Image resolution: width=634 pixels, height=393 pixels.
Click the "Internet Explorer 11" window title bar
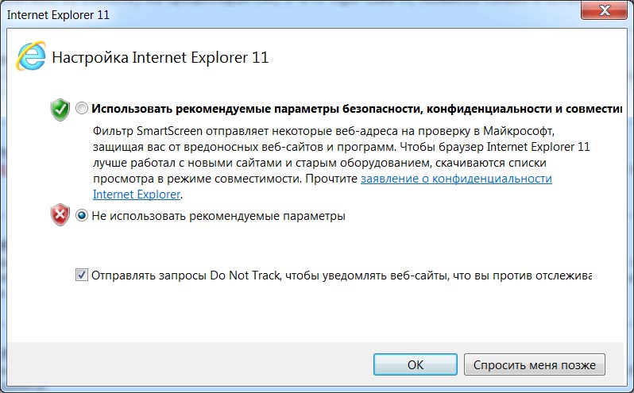point(238,14)
